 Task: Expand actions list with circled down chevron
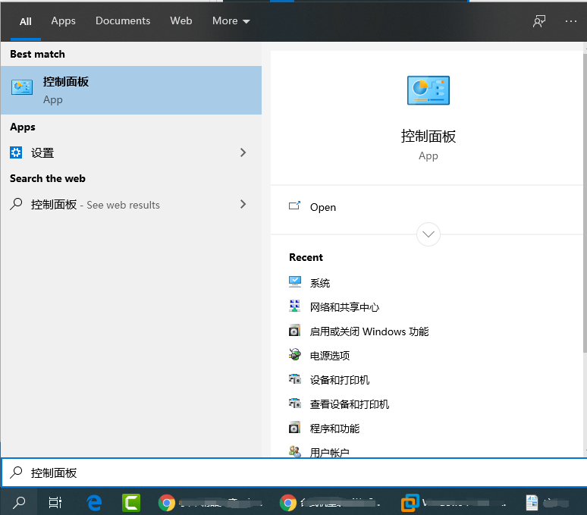428,234
